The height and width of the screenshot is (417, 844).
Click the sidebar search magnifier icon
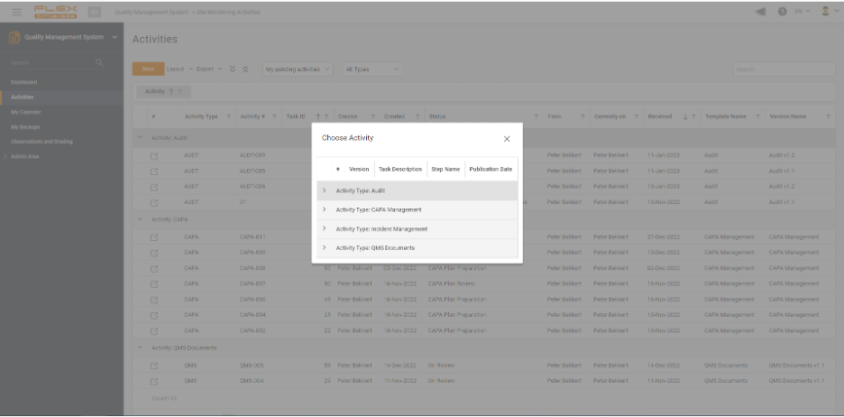[99, 62]
